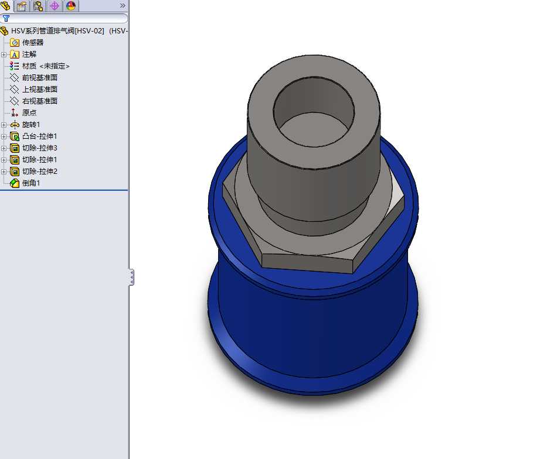Screen dimensions: 547x459
Task: Expand the 注解 annotations node
Action: [4, 54]
